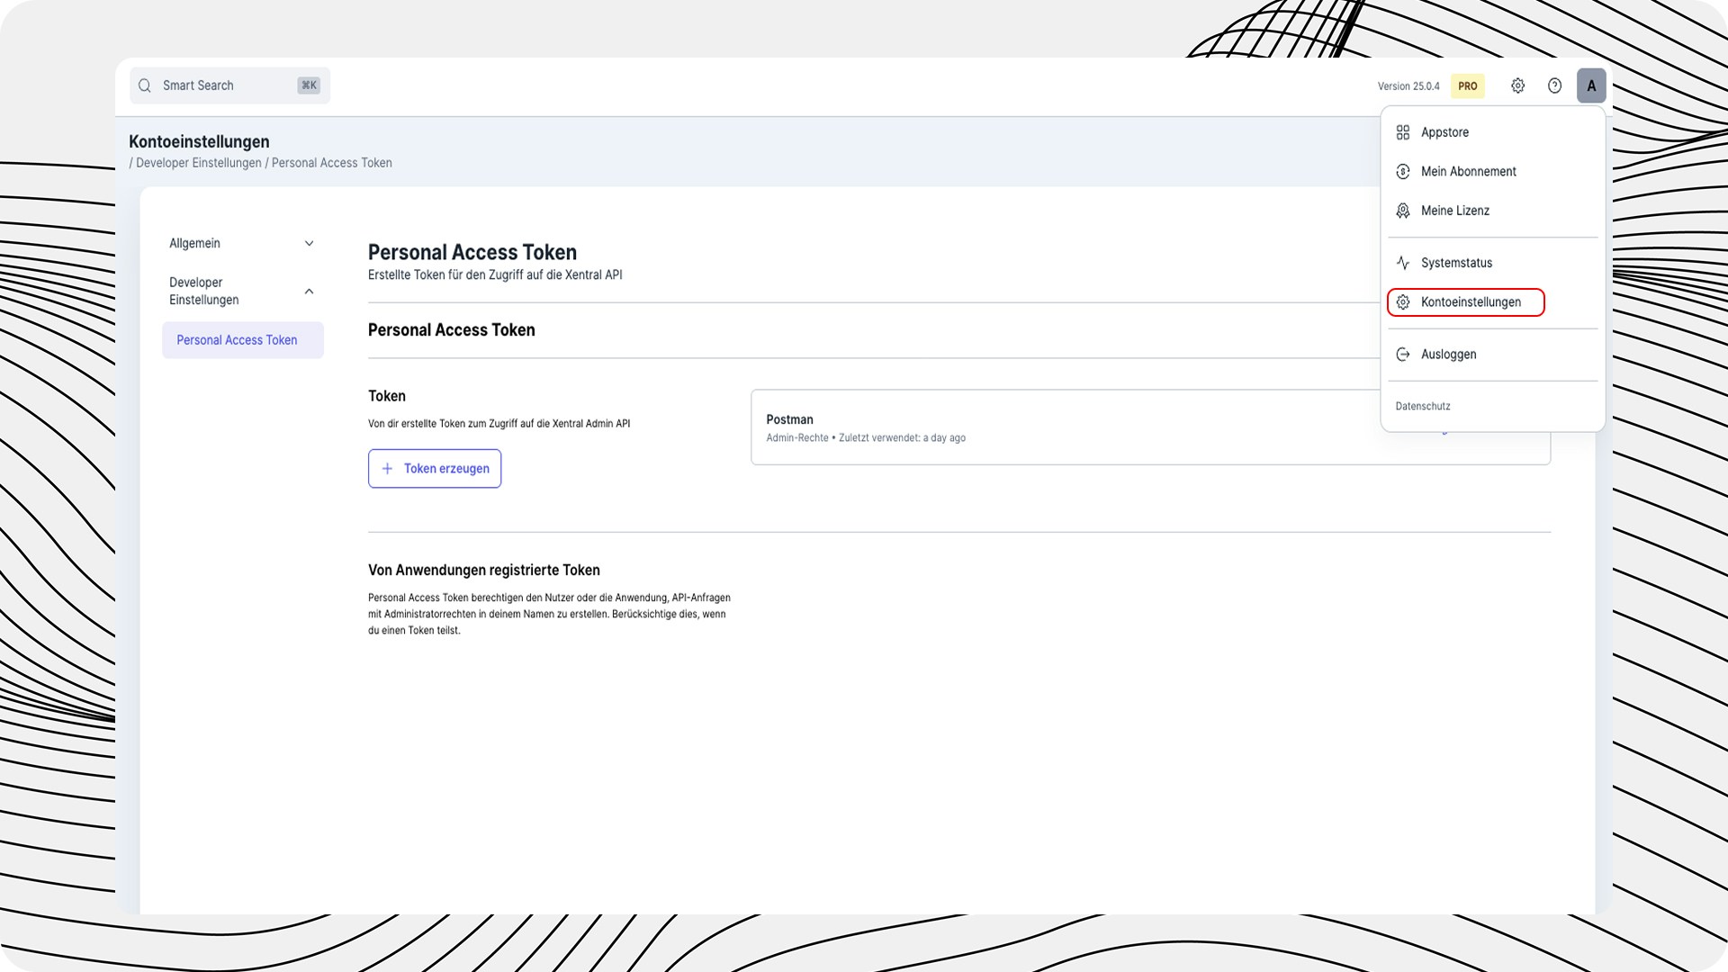
Task: Click the 'Token' section heading
Action: (387, 396)
